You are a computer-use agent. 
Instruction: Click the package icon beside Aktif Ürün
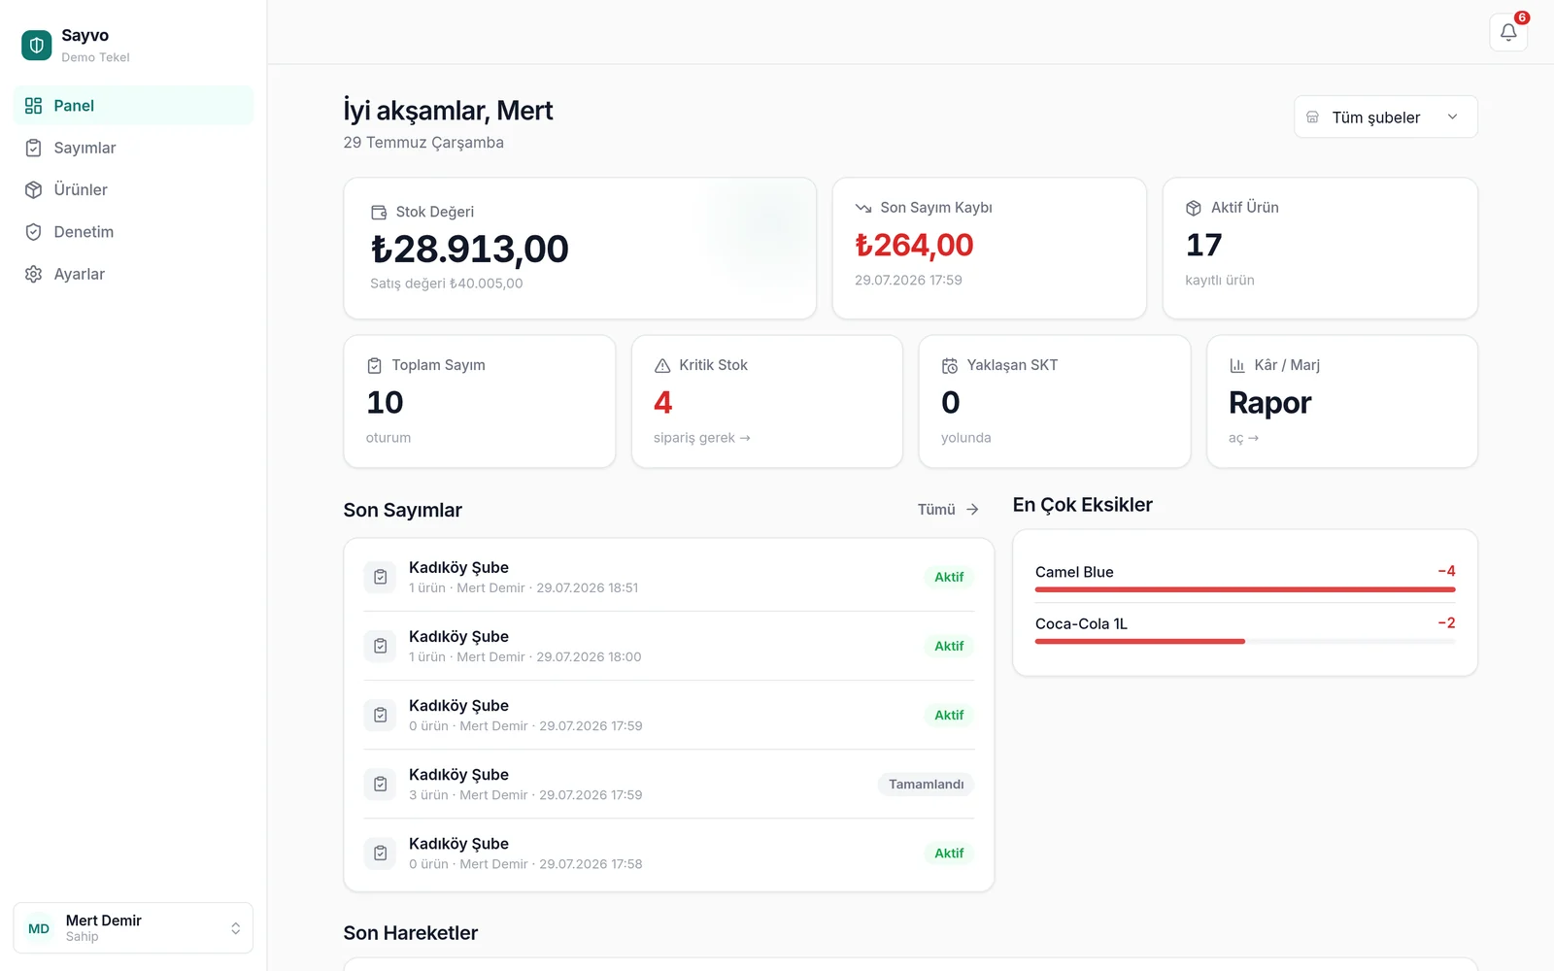[x=1194, y=208]
